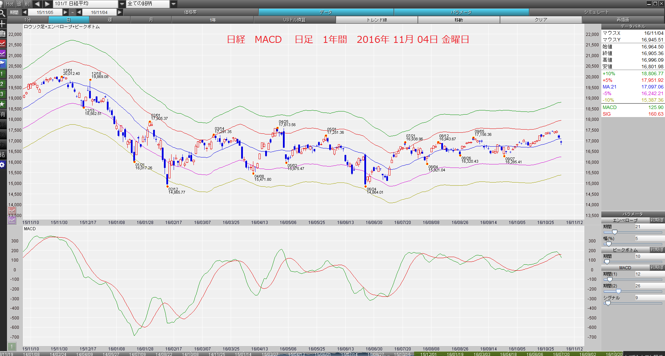Image resolution: width=665 pixels, height=356 pixels.
Task: Click the MACD 期間(1) slider handle
Action: point(609,280)
